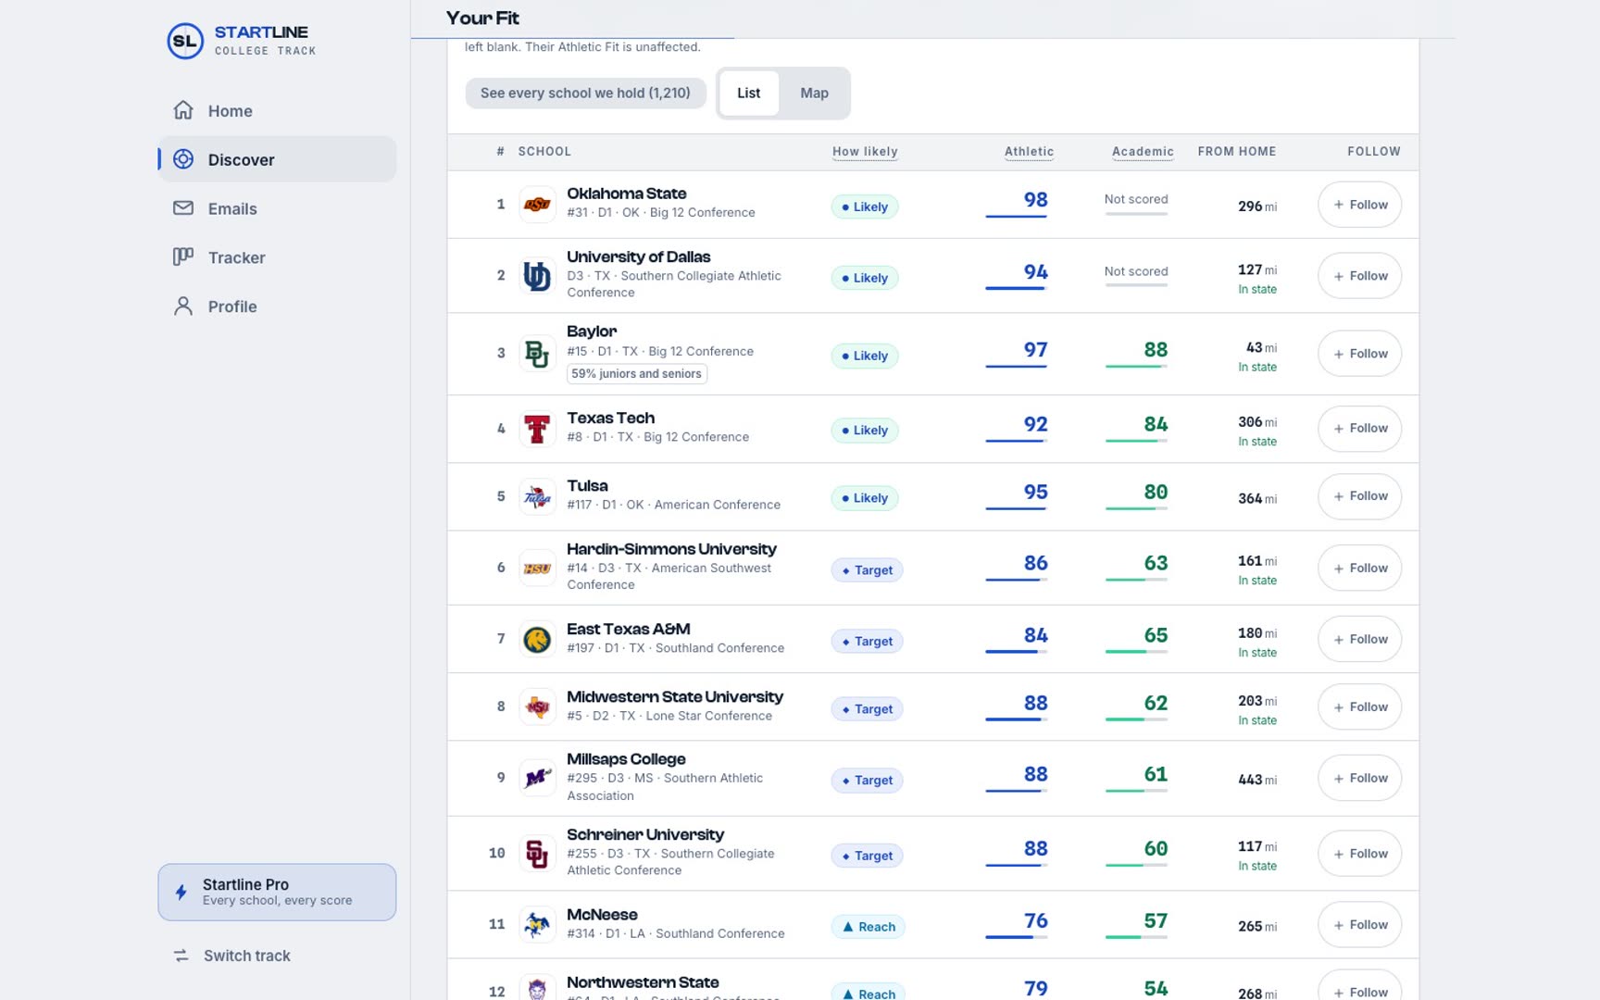Click the Millsaps College logo
This screenshot has width=1600, height=1000.
(x=537, y=778)
